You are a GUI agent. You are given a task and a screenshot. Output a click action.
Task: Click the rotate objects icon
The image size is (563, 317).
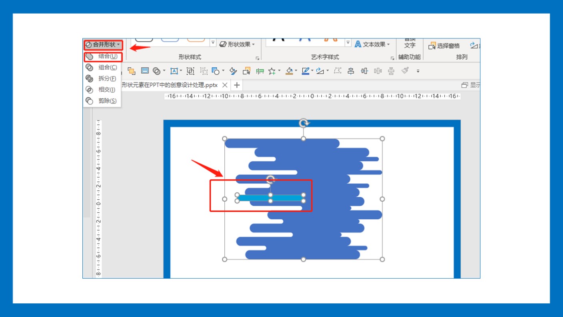[320, 71]
